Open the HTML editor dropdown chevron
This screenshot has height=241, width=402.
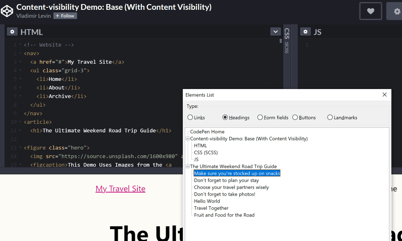[275, 32]
